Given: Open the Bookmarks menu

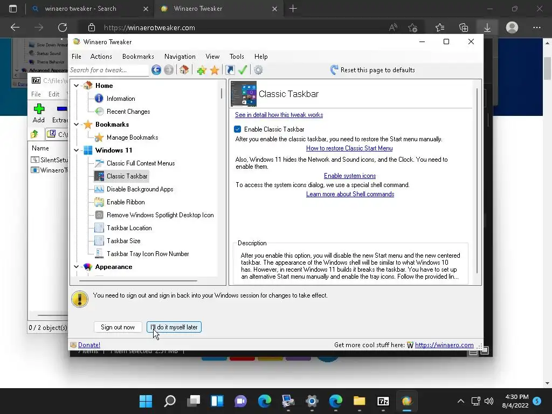Looking at the screenshot, I should 138,56.
